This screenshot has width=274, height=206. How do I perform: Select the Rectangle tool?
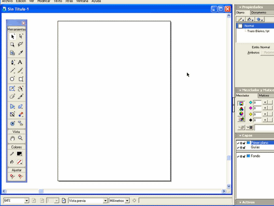[x=21, y=79]
